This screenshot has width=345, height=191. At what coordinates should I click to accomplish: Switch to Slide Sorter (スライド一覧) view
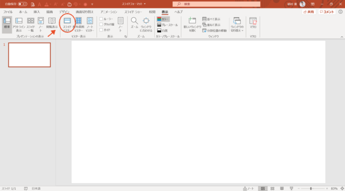point(31,25)
